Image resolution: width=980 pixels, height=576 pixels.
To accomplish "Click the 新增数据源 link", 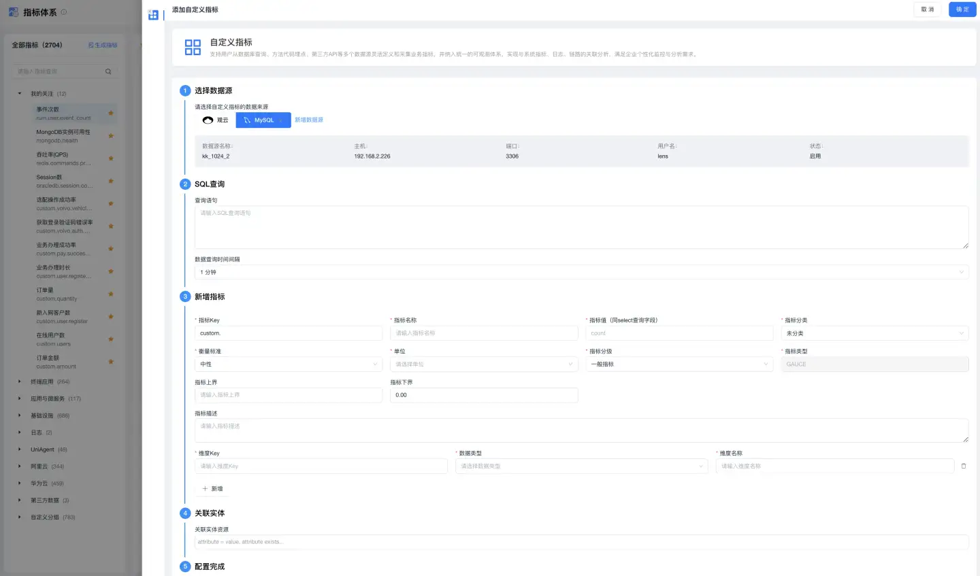I will (309, 120).
